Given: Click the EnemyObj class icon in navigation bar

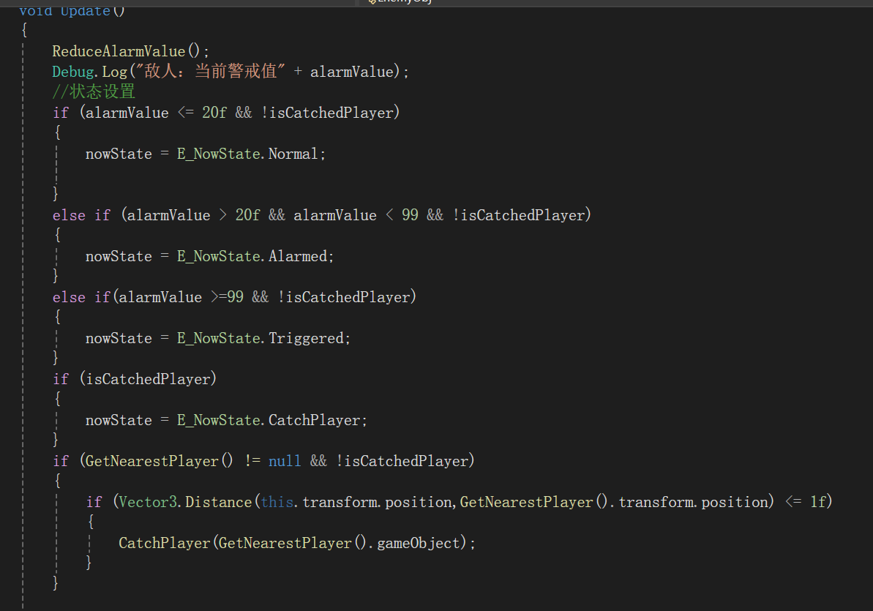Looking at the screenshot, I should pyautogui.click(x=372, y=2).
